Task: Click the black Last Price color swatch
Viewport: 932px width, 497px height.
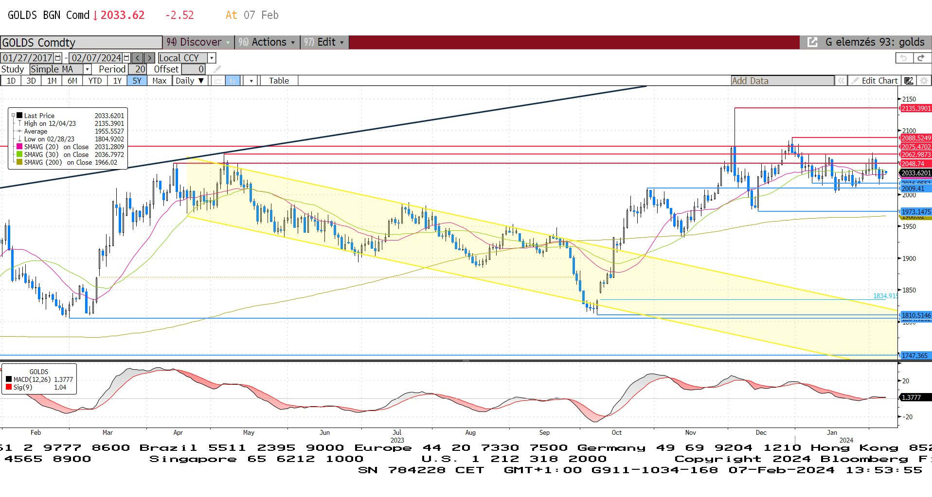Action: [x=19, y=116]
